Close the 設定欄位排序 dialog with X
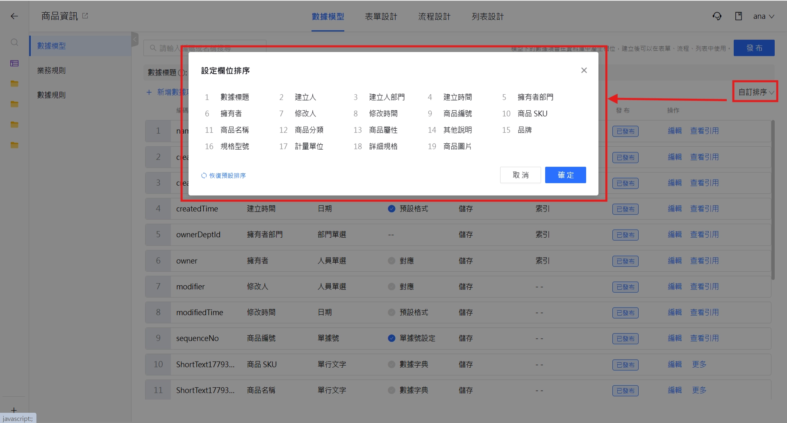The width and height of the screenshot is (787, 423). click(x=584, y=70)
